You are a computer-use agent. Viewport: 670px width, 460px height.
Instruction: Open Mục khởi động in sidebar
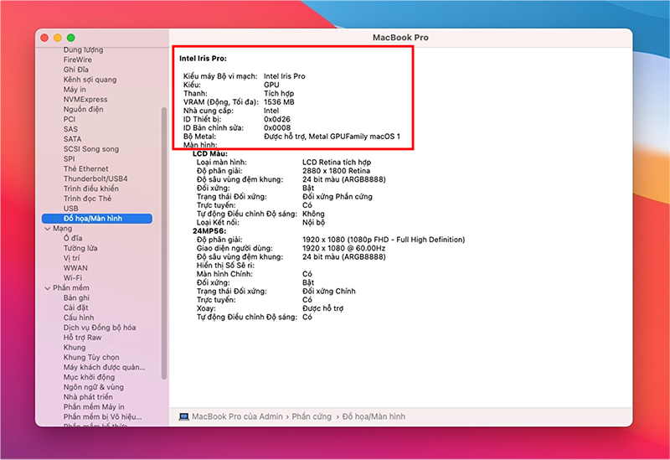(x=89, y=378)
